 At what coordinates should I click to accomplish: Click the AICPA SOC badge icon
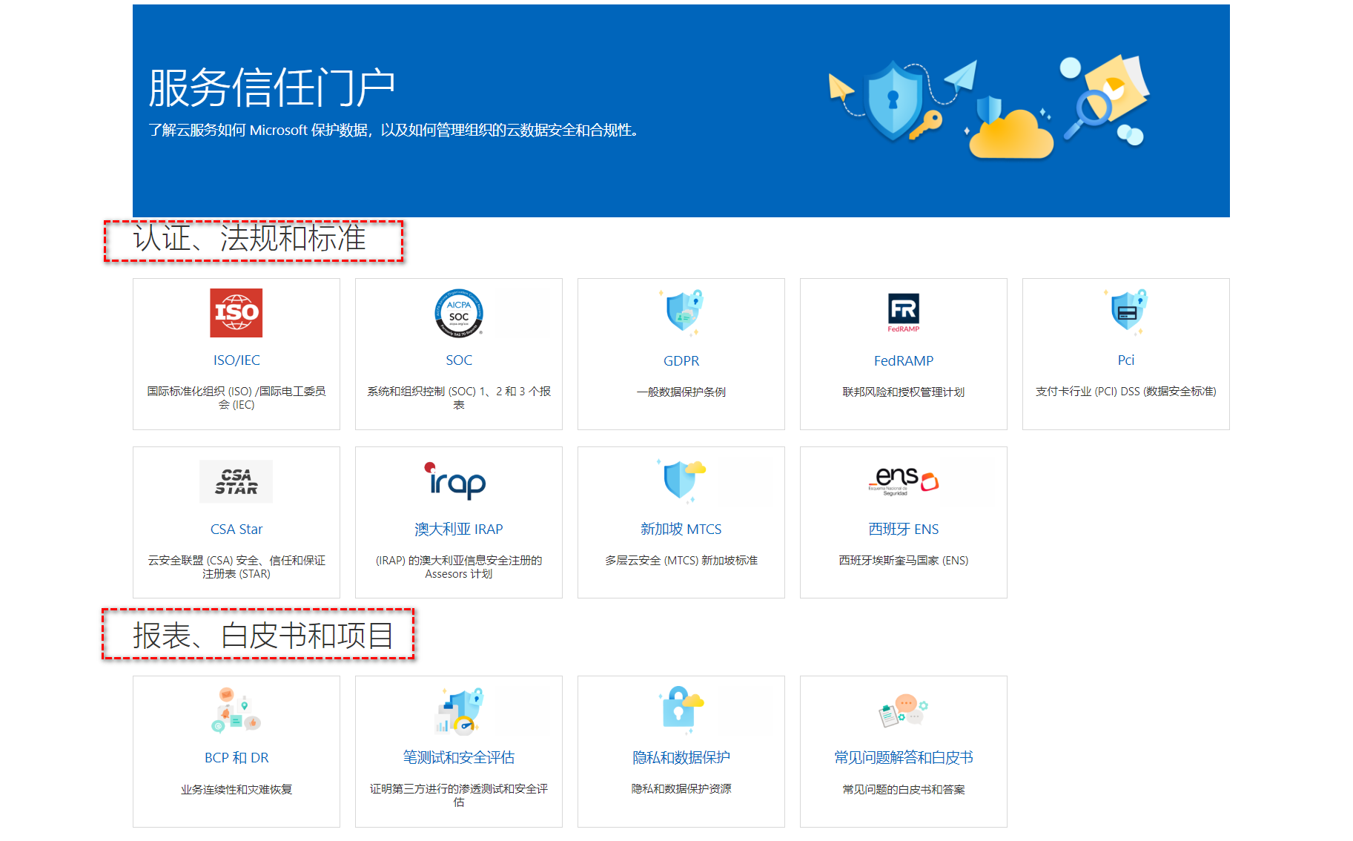(459, 313)
